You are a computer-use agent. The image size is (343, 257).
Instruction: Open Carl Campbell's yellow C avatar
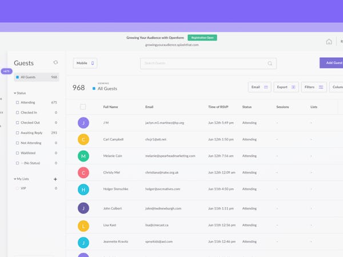point(83,139)
